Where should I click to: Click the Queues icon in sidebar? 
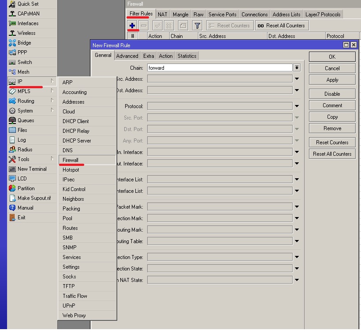[12, 120]
